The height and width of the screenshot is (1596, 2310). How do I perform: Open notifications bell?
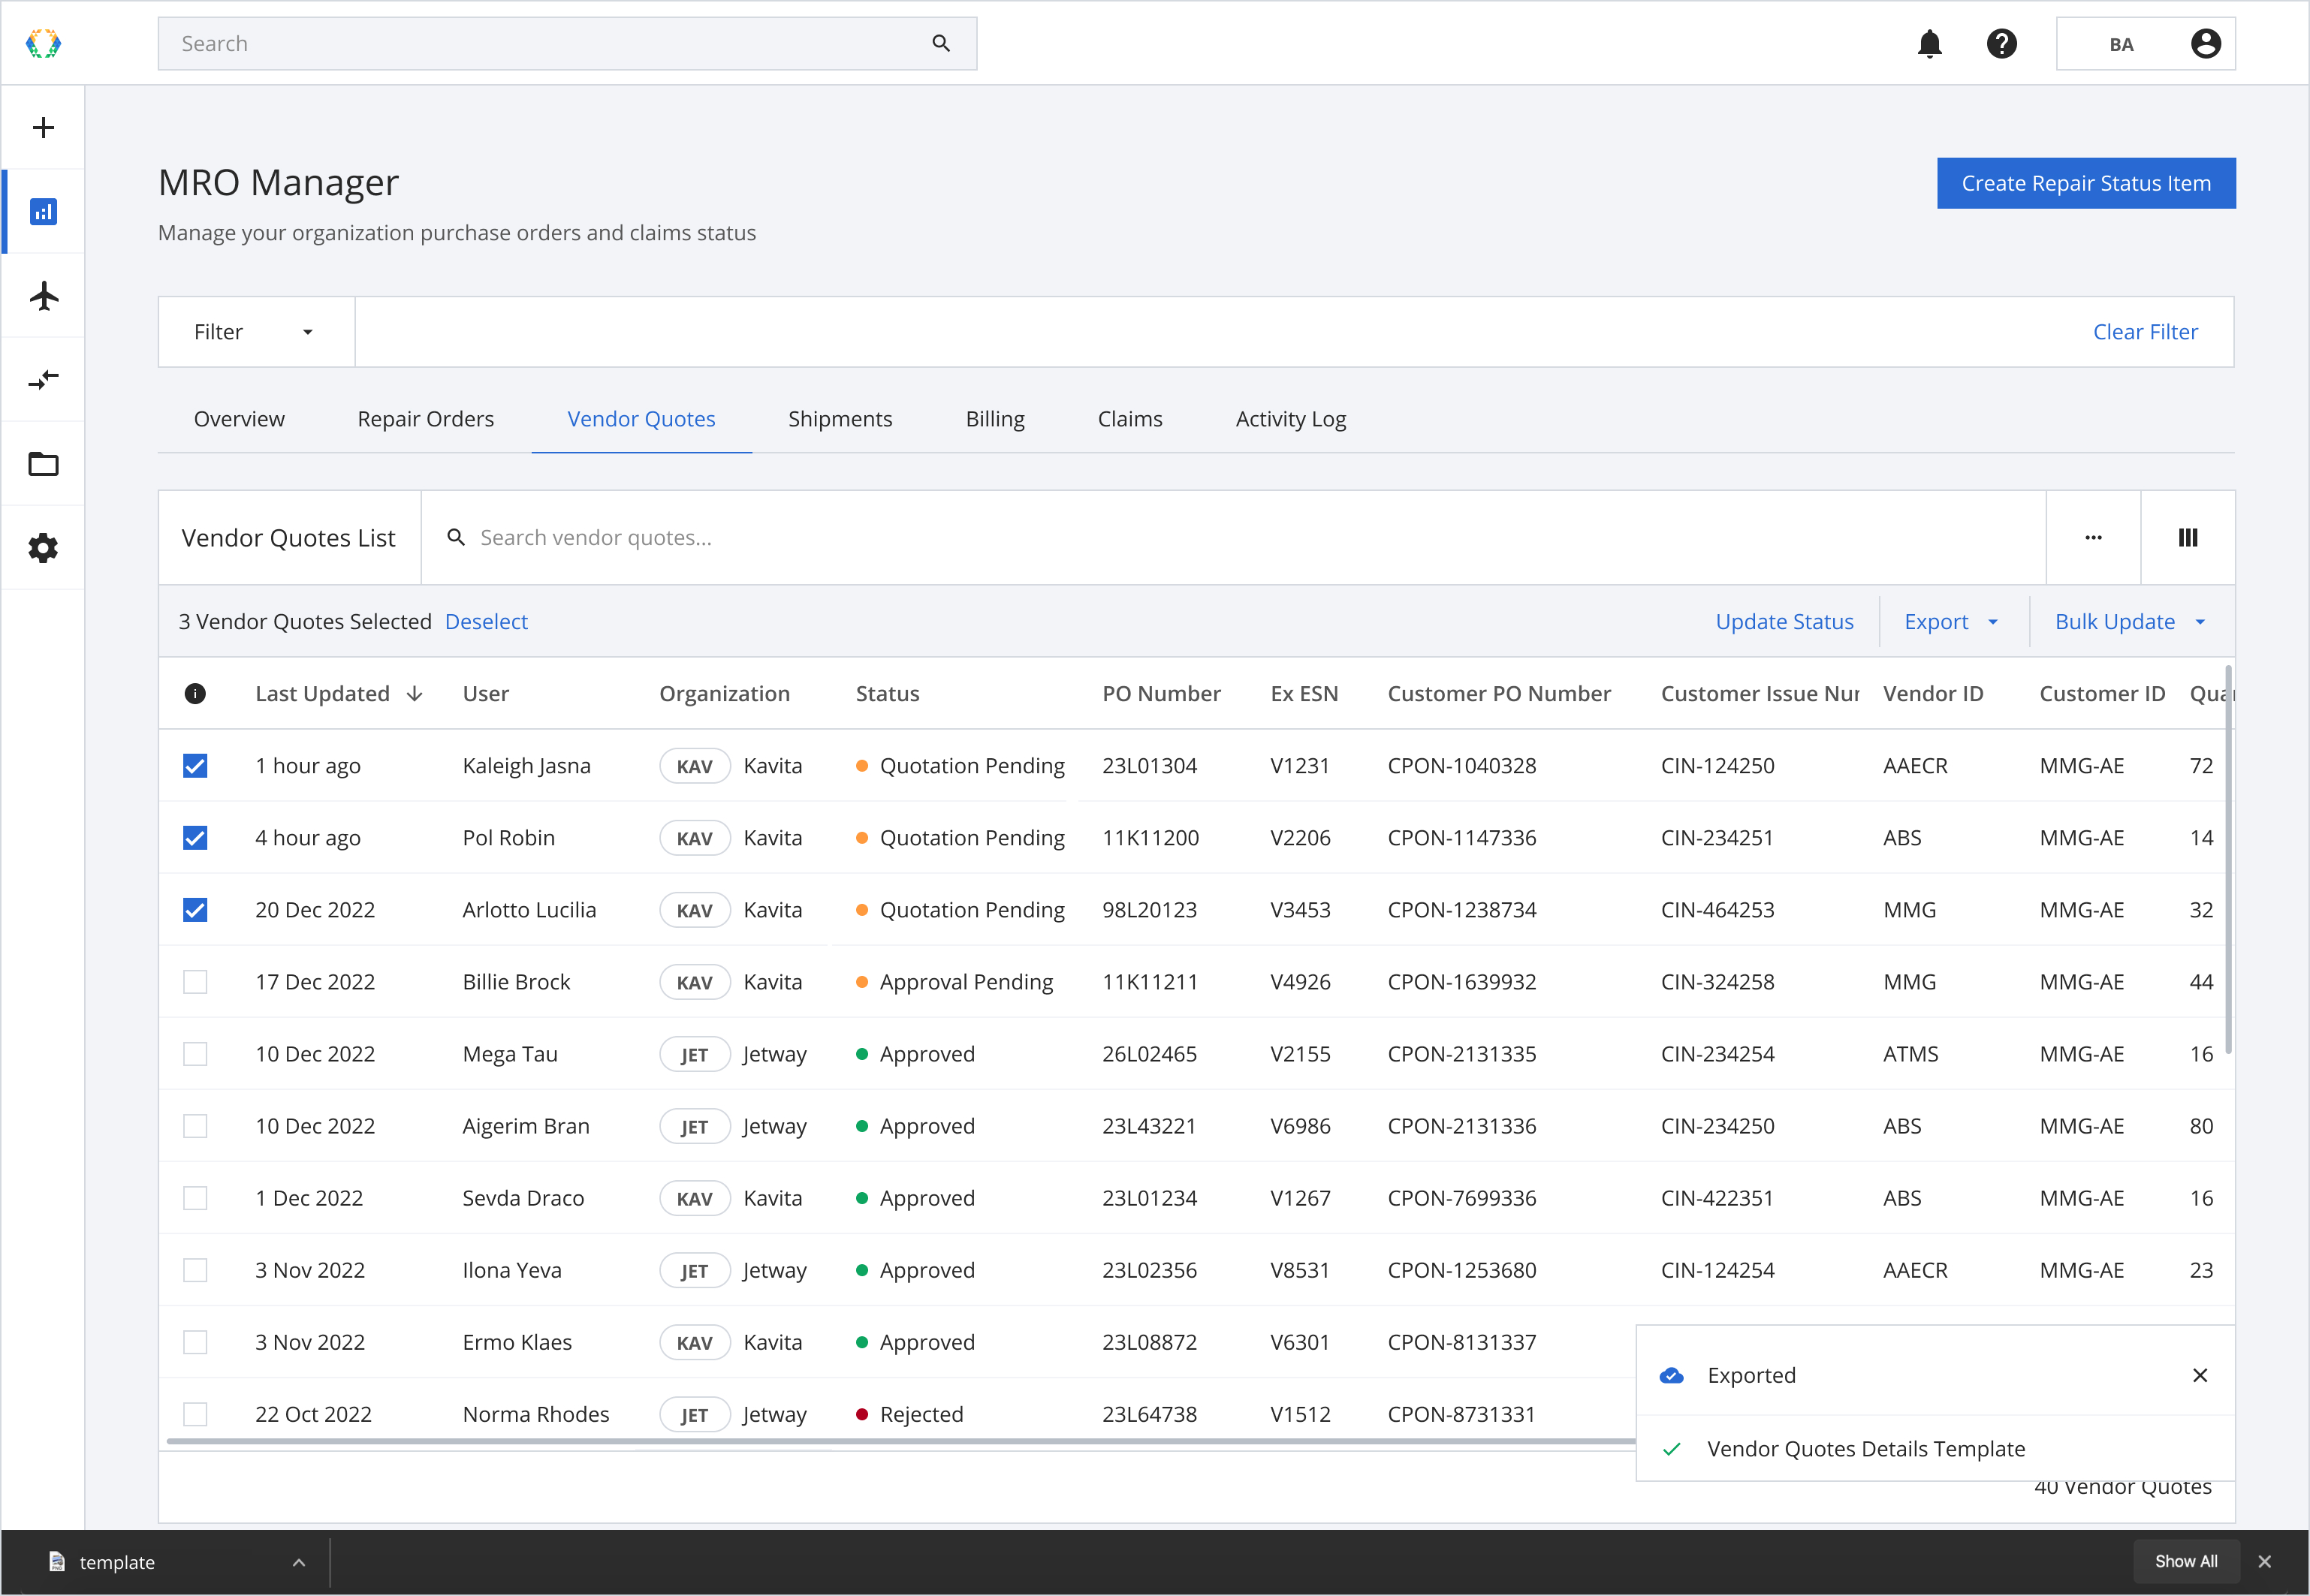tap(1929, 43)
